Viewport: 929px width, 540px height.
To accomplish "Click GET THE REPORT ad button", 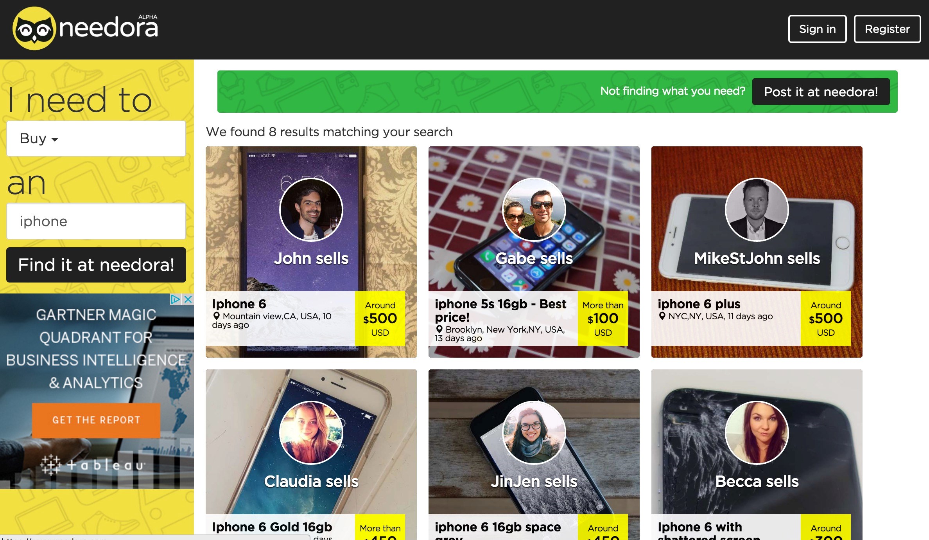I will tap(96, 420).
